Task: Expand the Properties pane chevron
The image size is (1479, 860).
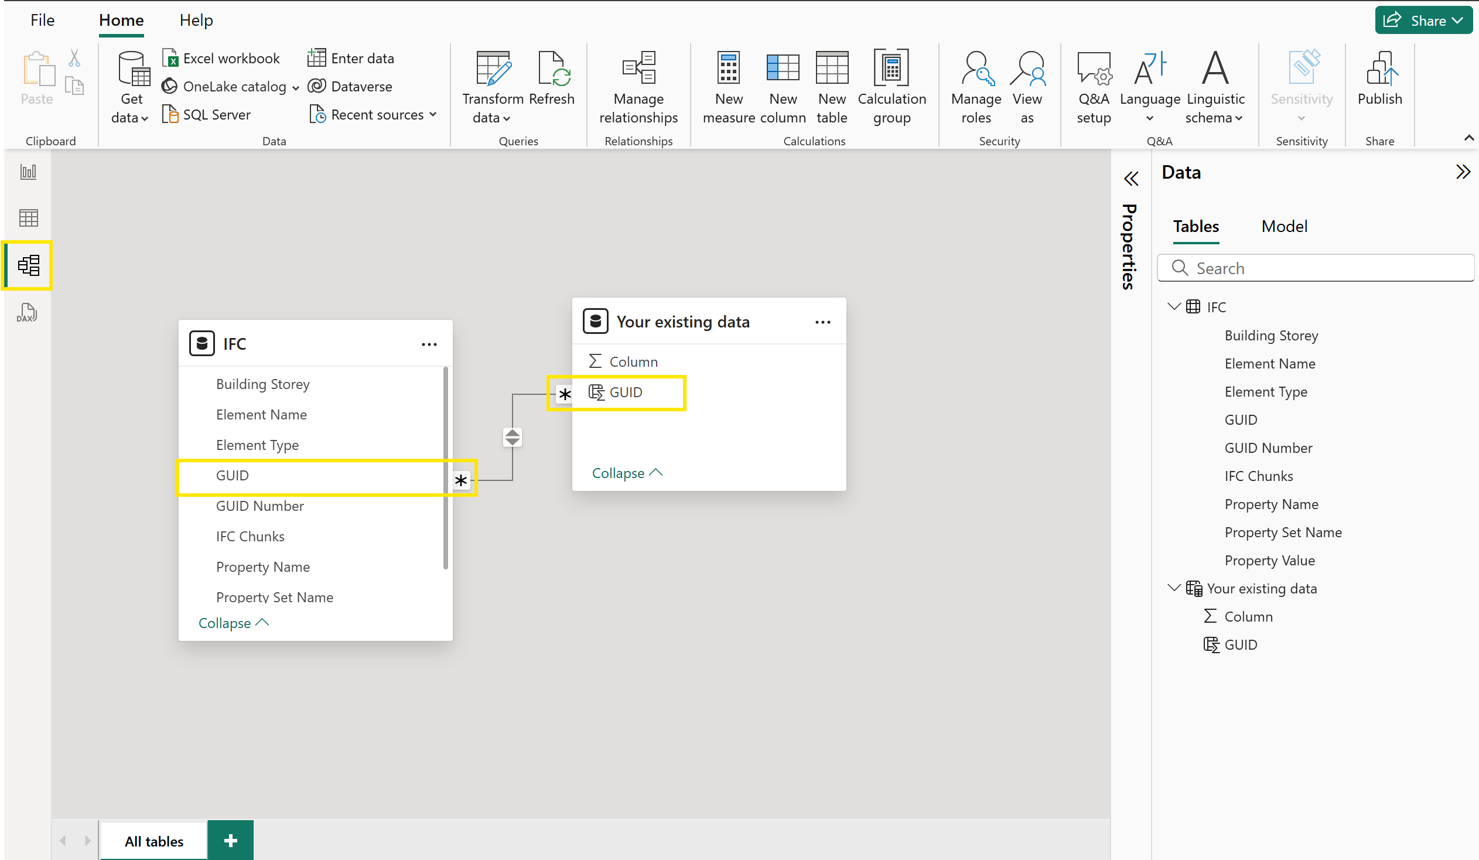Action: tap(1131, 179)
